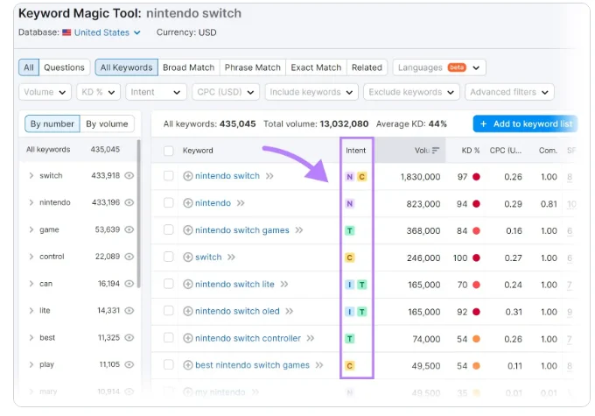This screenshot has width=595, height=416.
Task: Click the T intent badge for 'nintendo switch games'
Action: tap(349, 230)
